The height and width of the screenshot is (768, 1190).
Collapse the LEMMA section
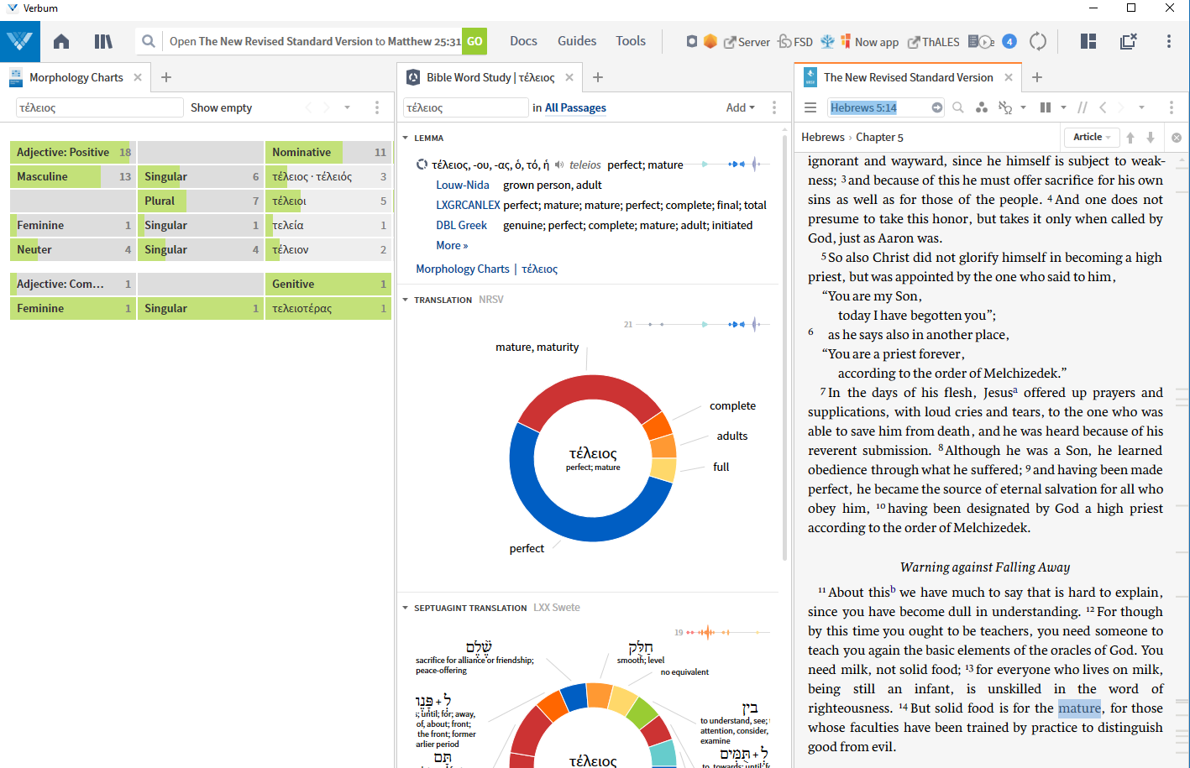click(x=406, y=138)
